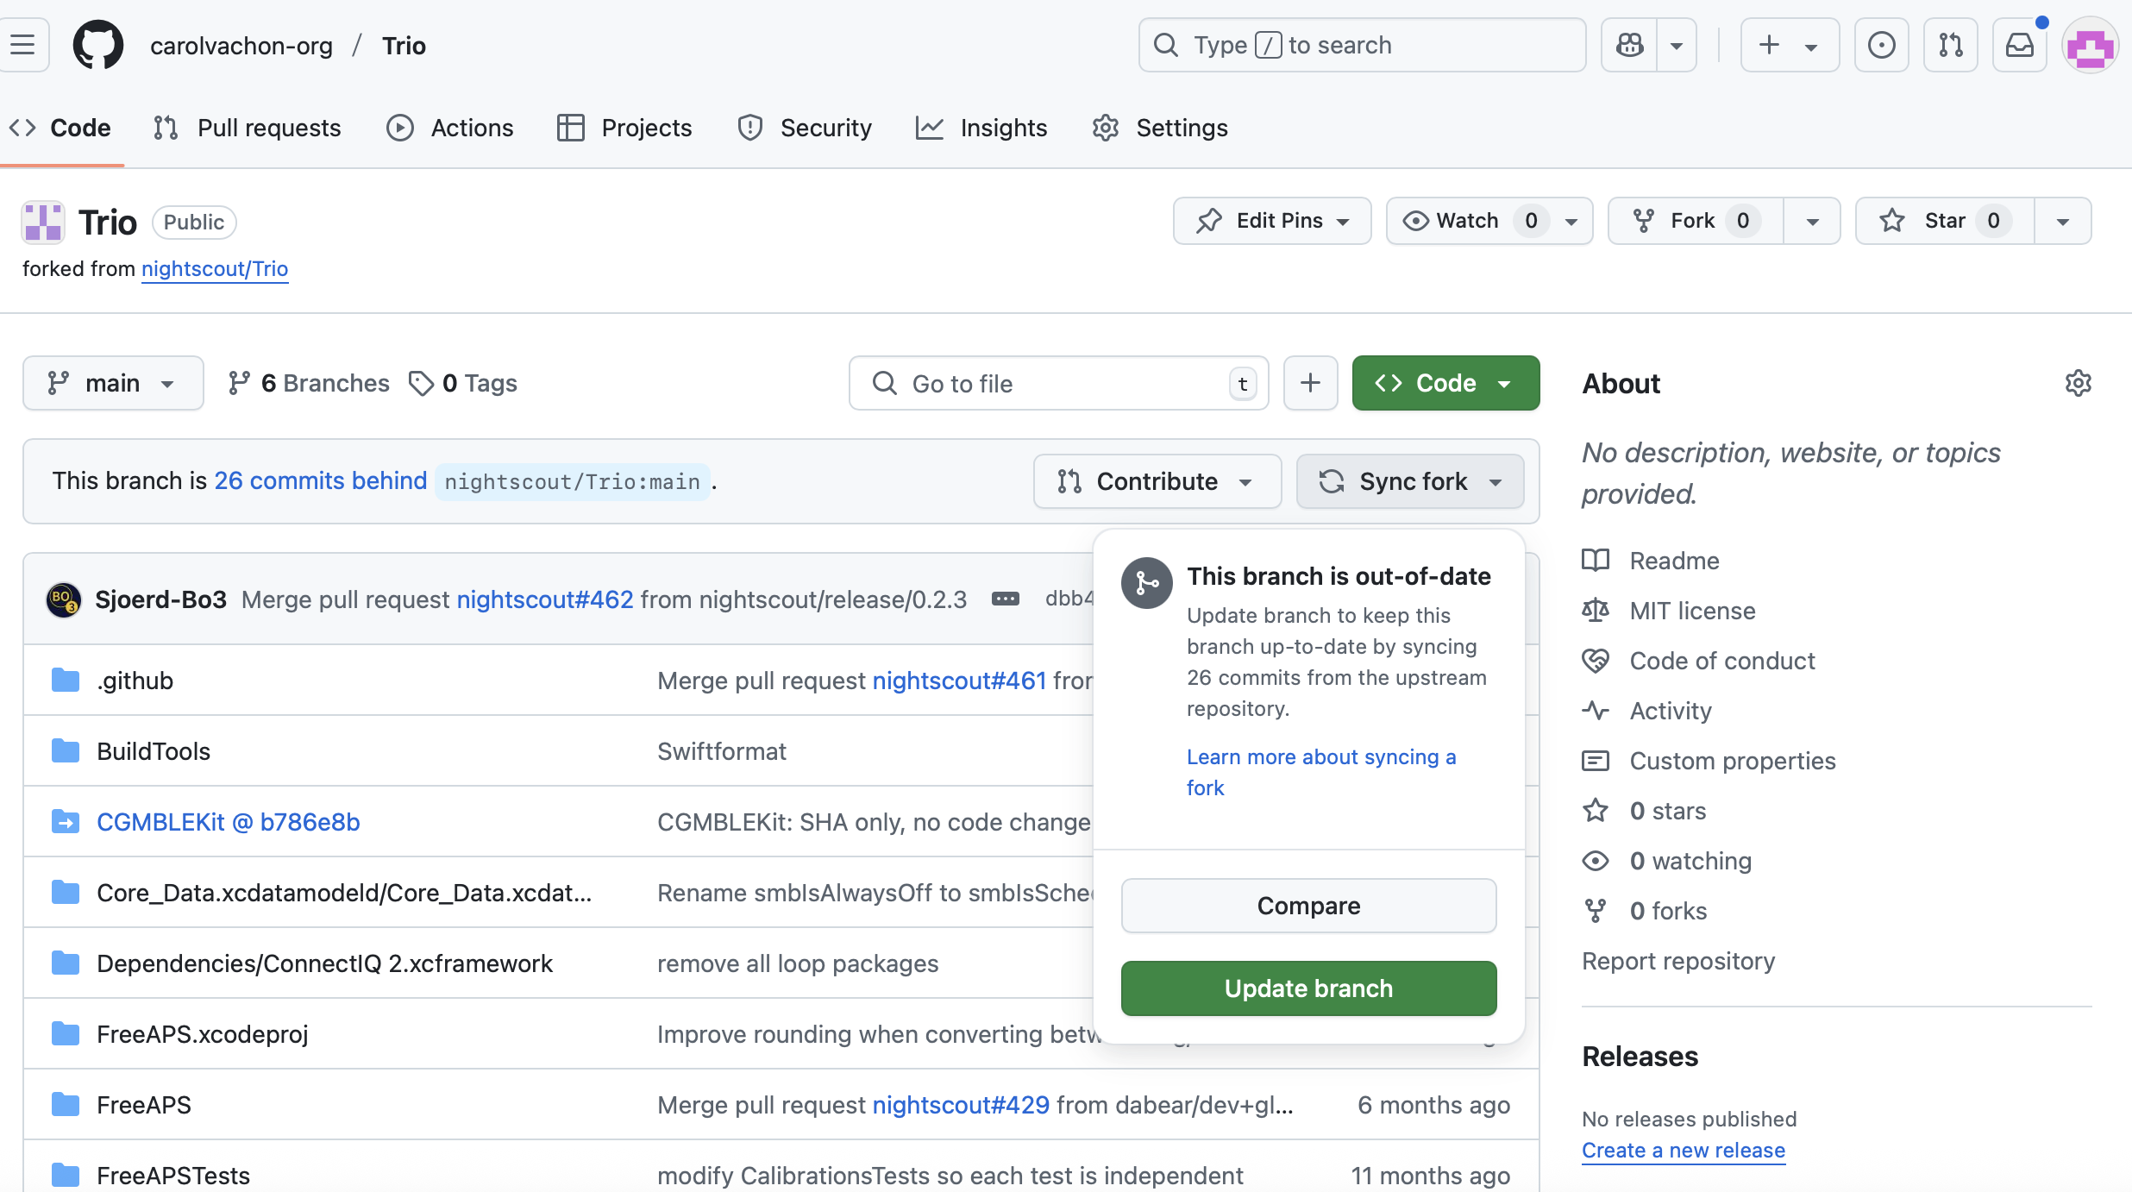View the 0 Tags list
Viewport: 2132px width, 1192px height.
(463, 383)
